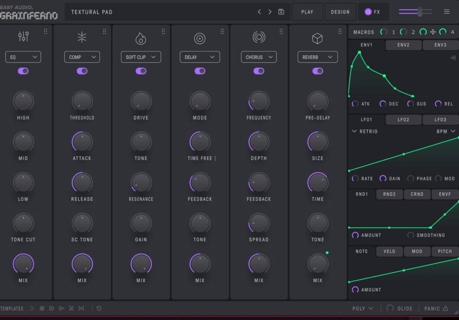This screenshot has height=320, width=459.
Task: Click the Reverb cube icon
Action: pos(317,39)
